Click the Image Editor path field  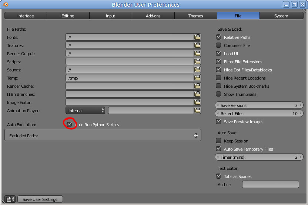click(130, 102)
